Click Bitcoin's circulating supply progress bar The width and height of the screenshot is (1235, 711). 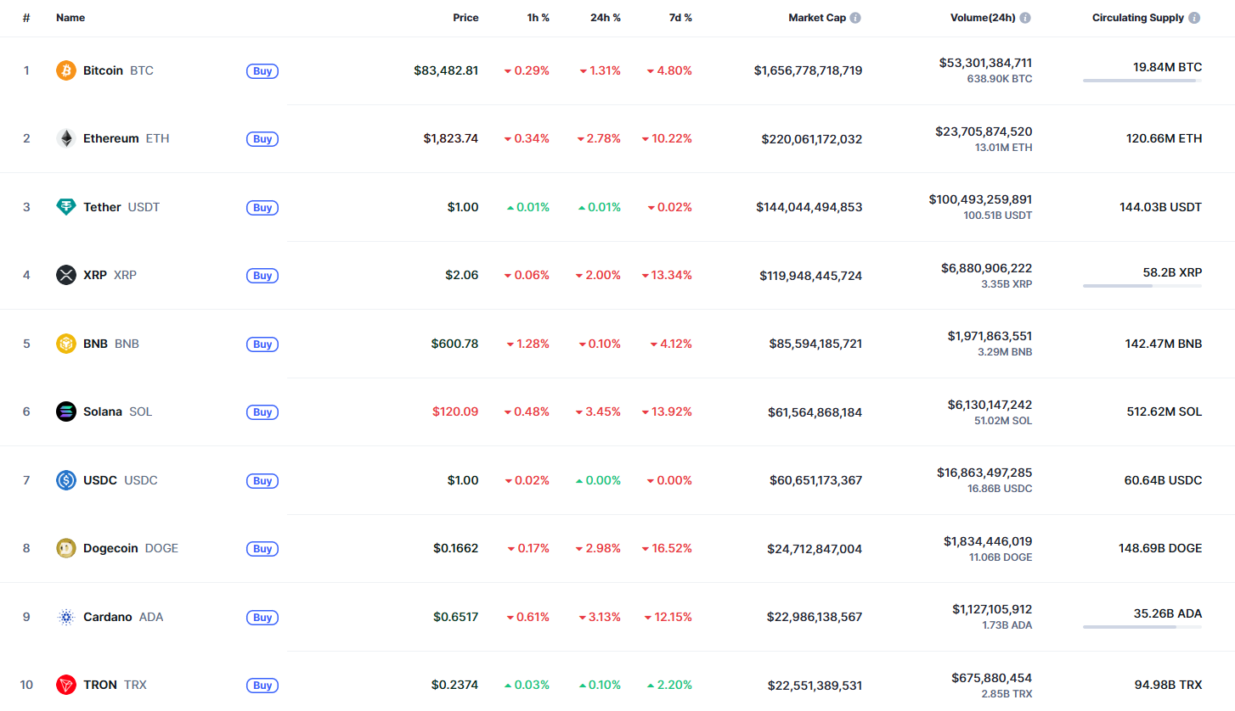click(1142, 81)
